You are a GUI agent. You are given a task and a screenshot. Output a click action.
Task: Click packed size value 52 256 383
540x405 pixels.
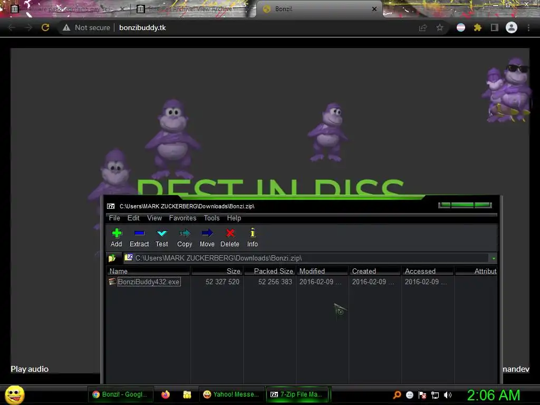[x=275, y=282]
